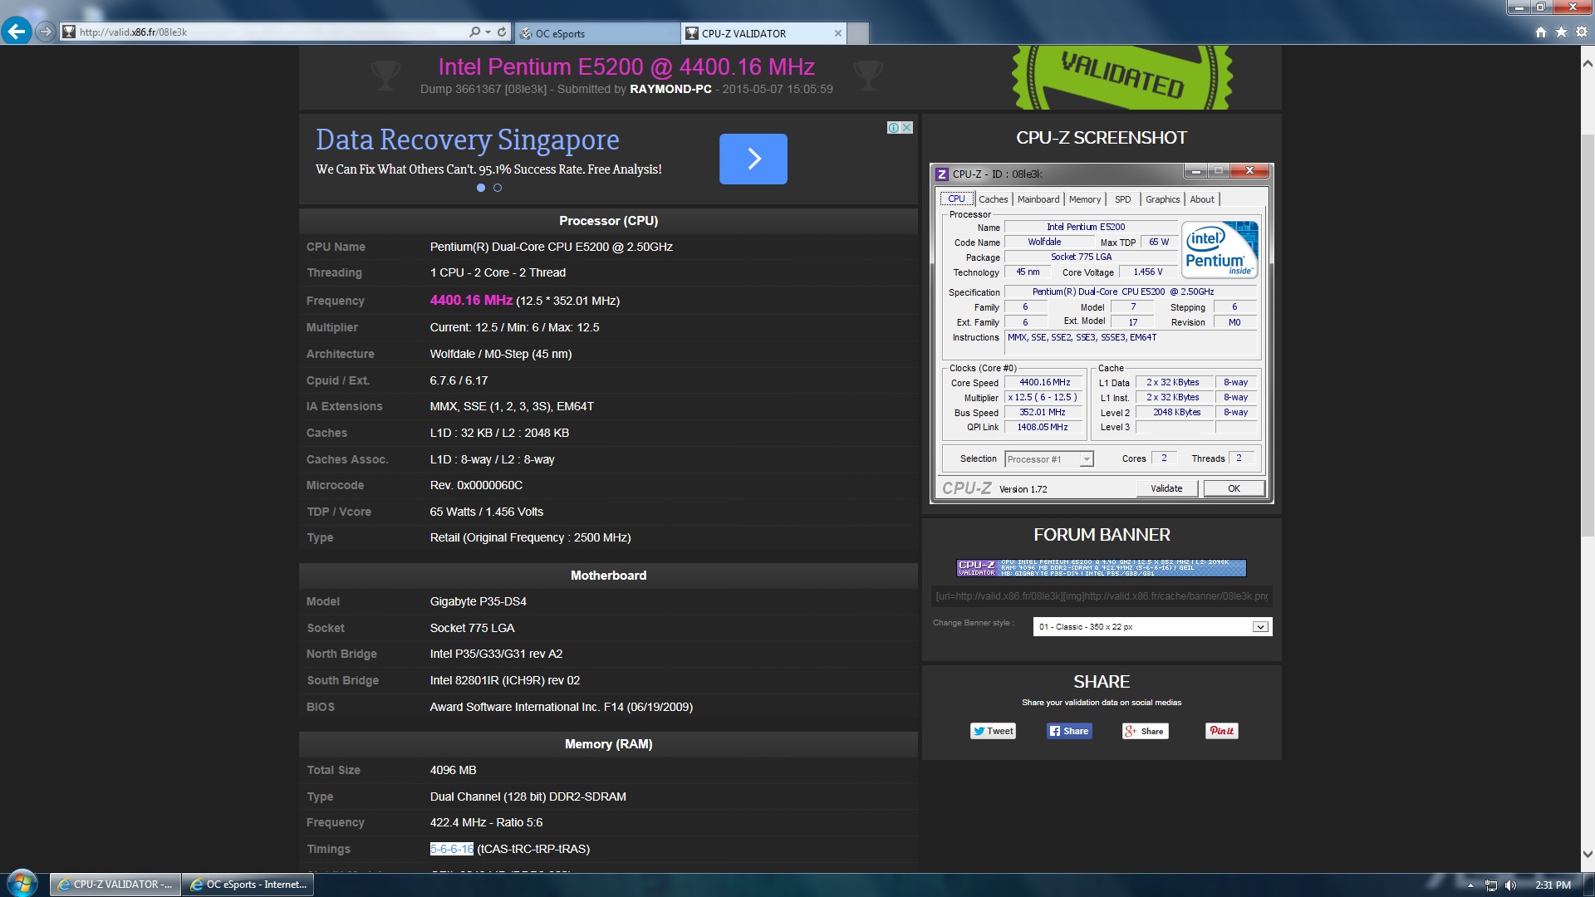This screenshot has width=1595, height=897.
Task: Click the VALIDATED green badge
Action: click(x=1121, y=76)
